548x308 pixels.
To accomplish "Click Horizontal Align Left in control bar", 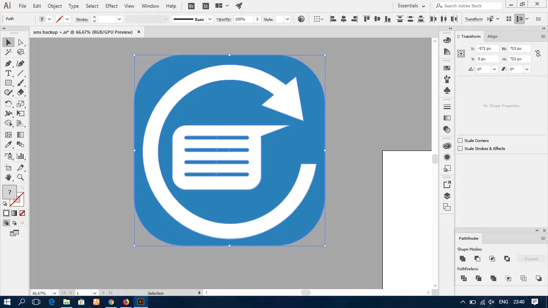I will (333, 19).
